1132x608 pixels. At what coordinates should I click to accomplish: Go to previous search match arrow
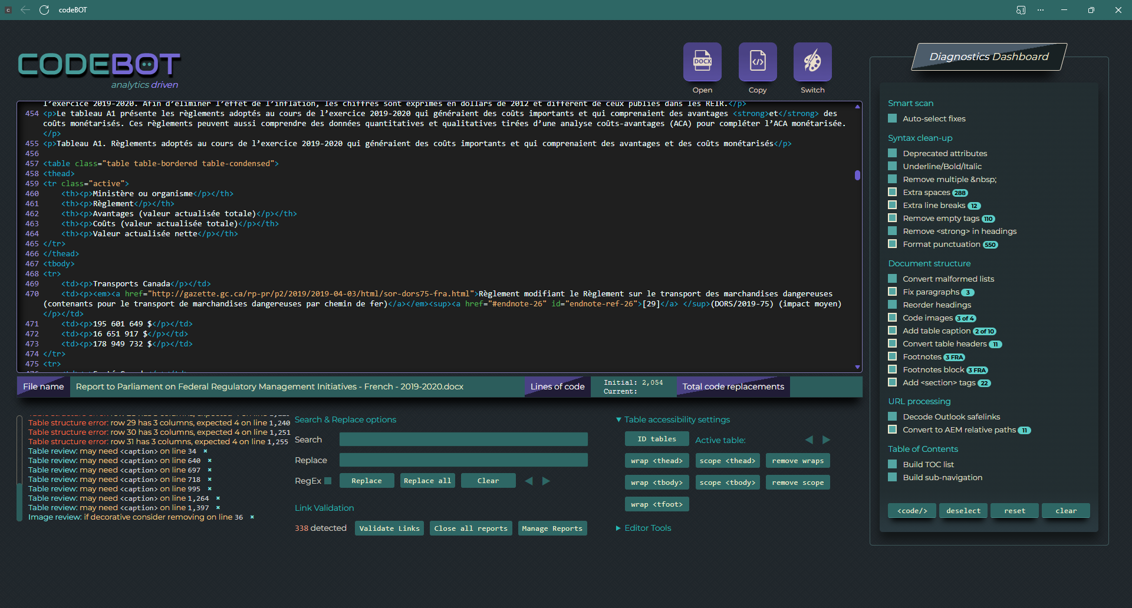(x=529, y=481)
